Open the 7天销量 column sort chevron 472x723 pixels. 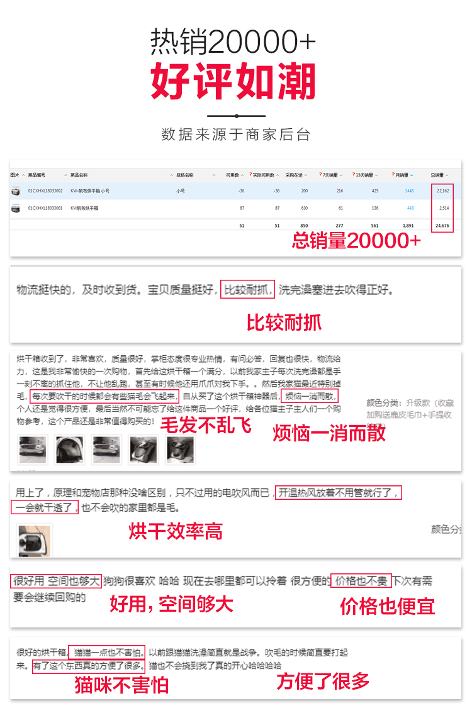[x=341, y=175]
